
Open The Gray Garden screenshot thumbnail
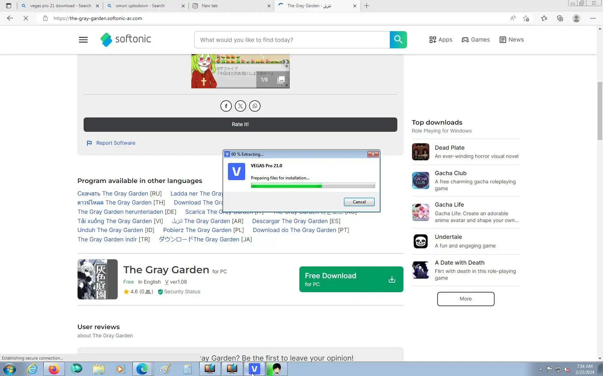click(240, 71)
